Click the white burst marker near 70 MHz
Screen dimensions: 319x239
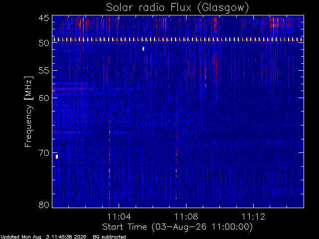click(x=57, y=157)
